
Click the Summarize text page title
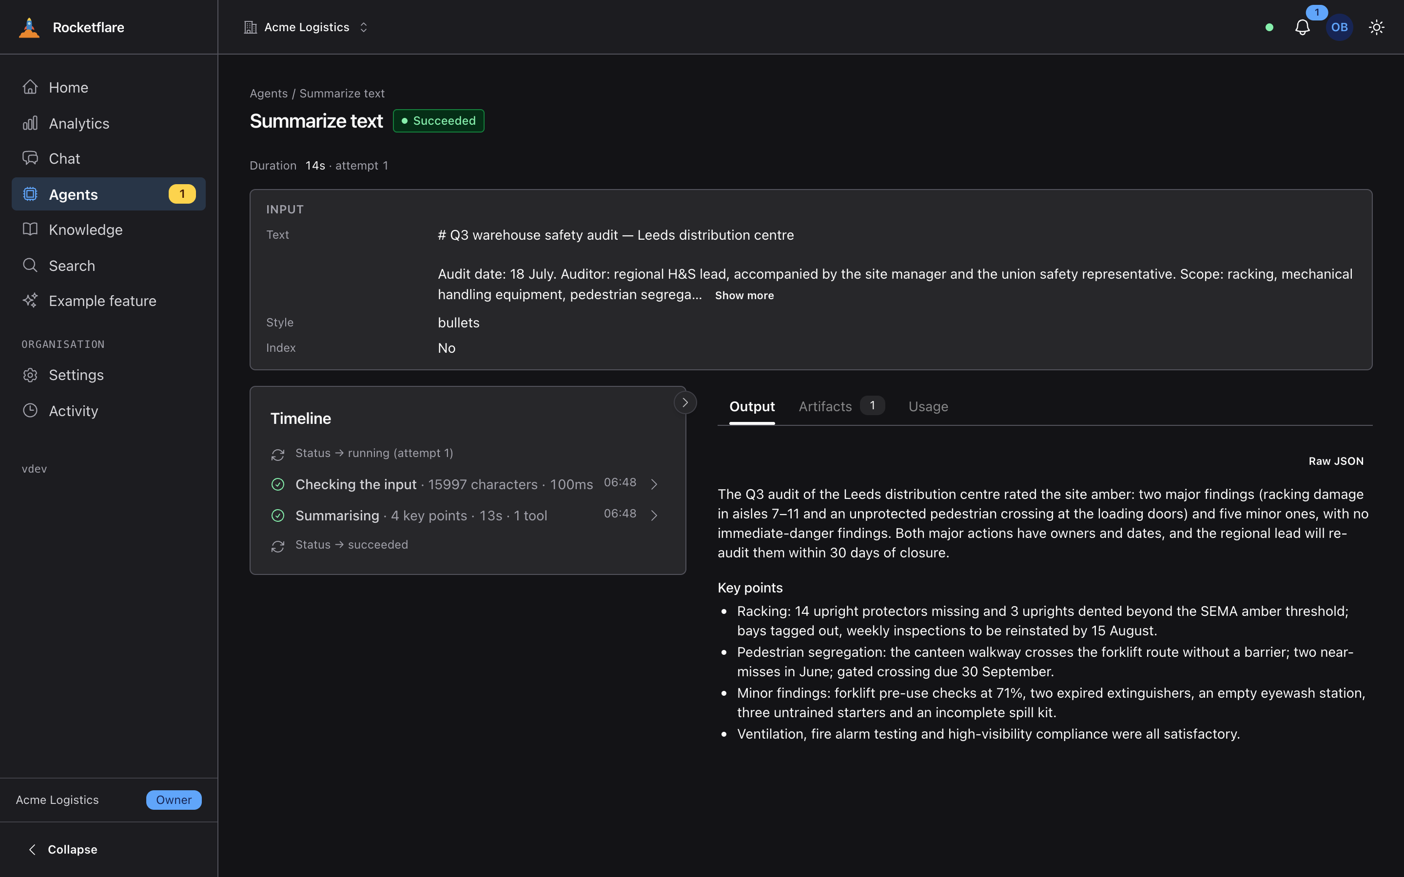(316, 121)
